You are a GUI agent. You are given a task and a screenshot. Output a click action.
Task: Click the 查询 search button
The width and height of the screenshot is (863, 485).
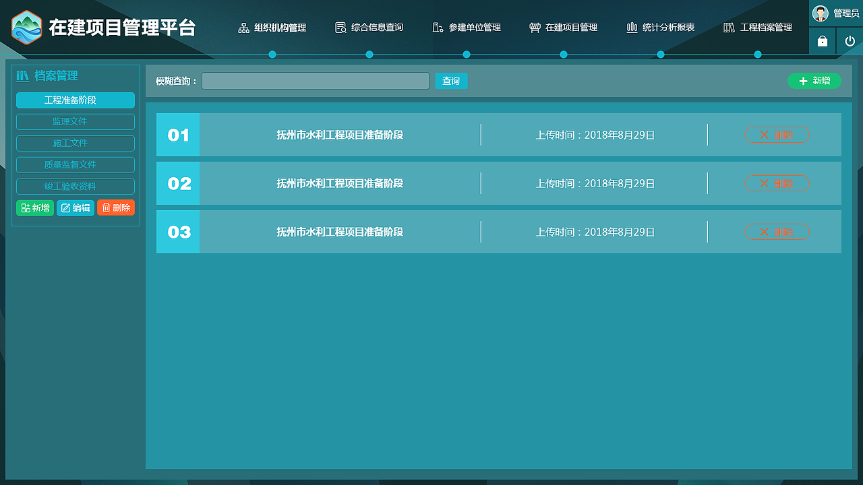point(451,81)
